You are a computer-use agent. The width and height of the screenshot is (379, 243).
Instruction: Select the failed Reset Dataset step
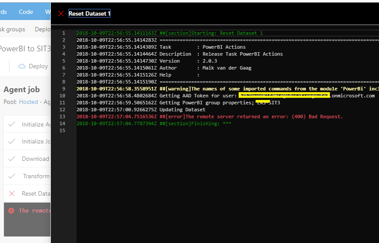pyautogui.click(x=27, y=193)
